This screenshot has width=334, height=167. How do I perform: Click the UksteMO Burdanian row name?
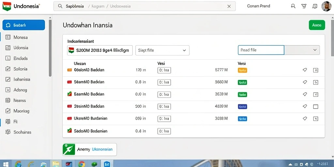tap(91, 118)
